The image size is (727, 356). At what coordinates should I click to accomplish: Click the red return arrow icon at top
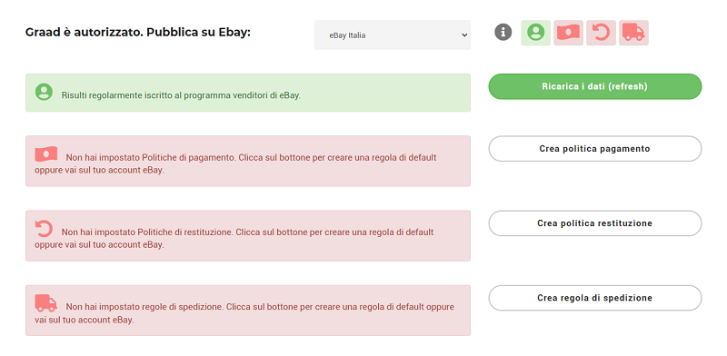click(601, 33)
